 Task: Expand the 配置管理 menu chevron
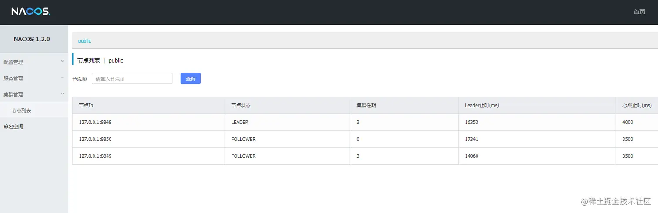pyautogui.click(x=62, y=62)
